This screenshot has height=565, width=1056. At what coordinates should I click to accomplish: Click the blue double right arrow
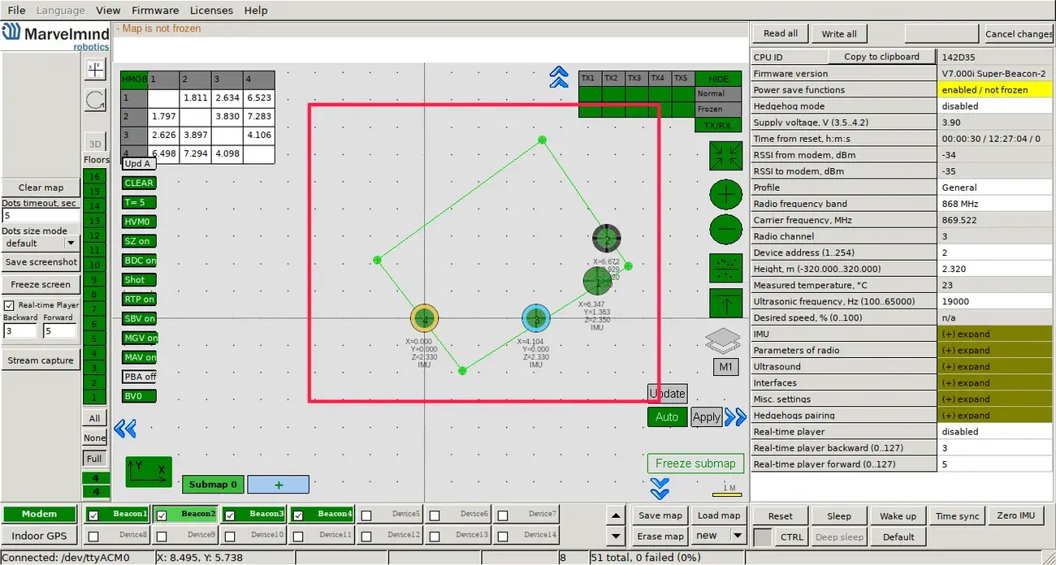pos(735,417)
